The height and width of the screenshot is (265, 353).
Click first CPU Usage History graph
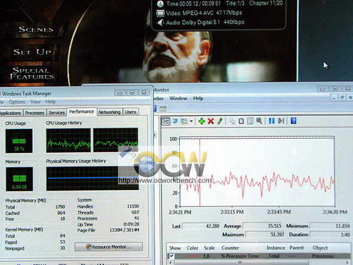coord(68,140)
